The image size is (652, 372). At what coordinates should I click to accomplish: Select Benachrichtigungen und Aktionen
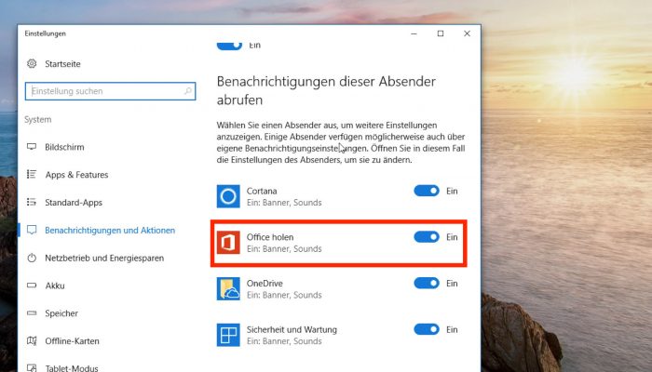click(x=110, y=231)
